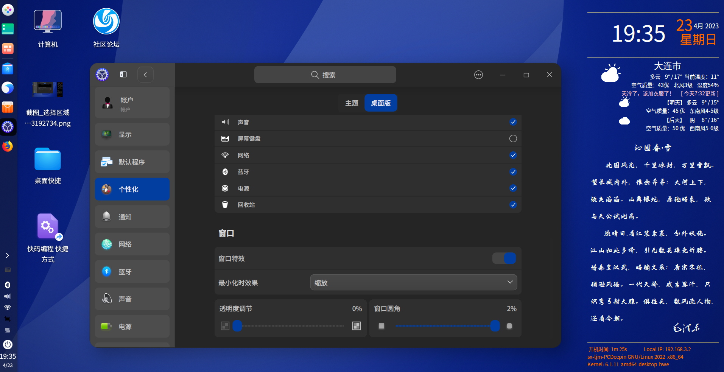Open the three-dot more options menu
724x372 pixels.
click(x=478, y=75)
